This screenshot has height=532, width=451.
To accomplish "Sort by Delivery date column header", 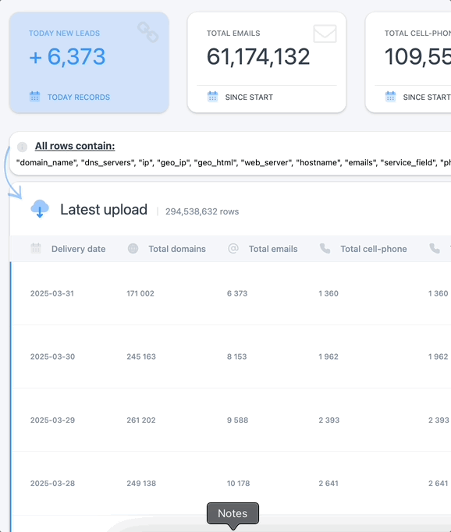I will (78, 249).
